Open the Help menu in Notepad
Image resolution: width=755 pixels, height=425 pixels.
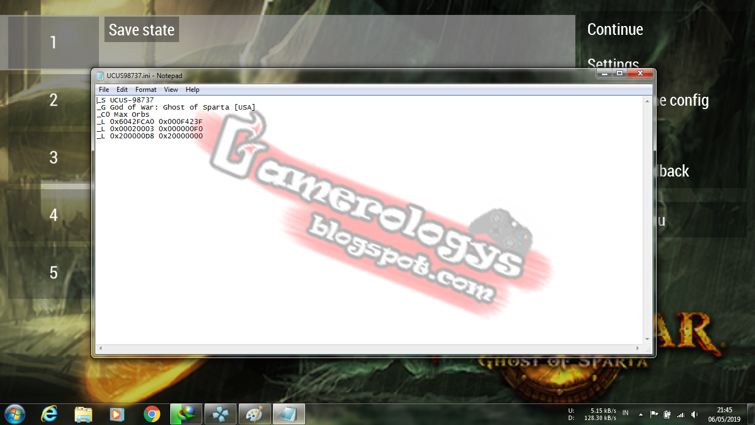[x=192, y=90]
